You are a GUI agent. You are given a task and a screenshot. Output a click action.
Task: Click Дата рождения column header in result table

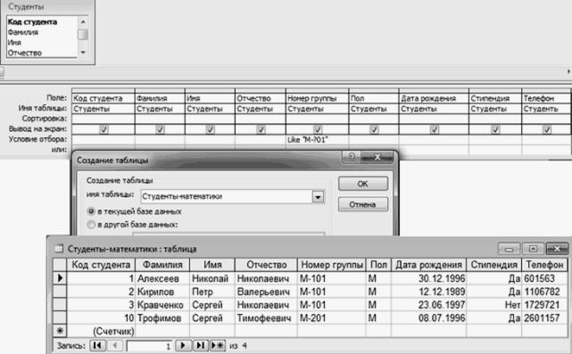(428, 265)
